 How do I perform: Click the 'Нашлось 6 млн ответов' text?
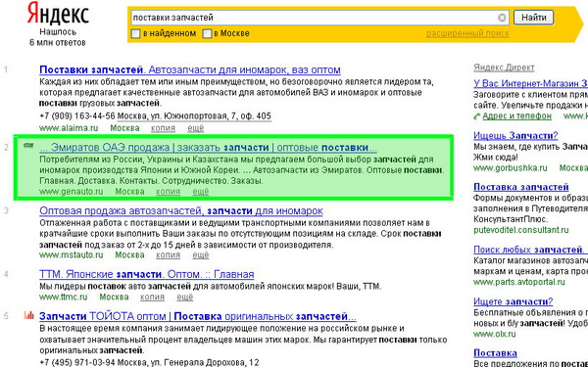58,37
